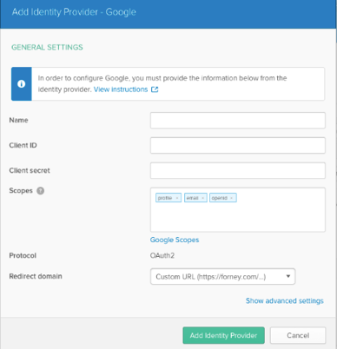
Task: Click the Redirect domain dropdown arrow
Action: [288, 276]
